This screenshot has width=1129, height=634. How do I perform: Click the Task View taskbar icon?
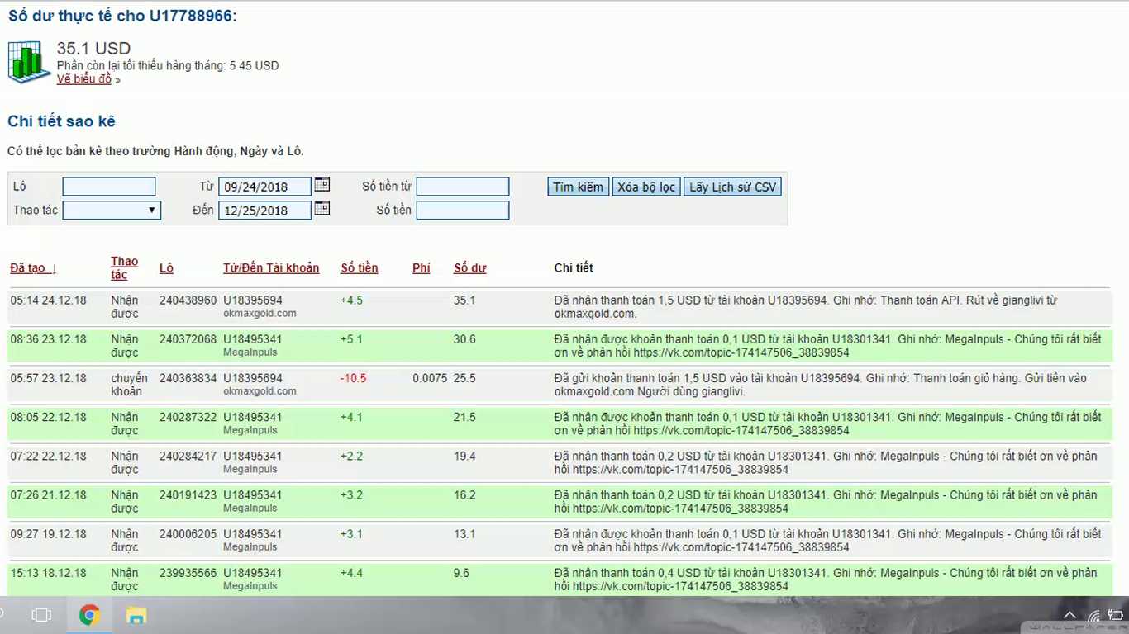tap(41, 615)
